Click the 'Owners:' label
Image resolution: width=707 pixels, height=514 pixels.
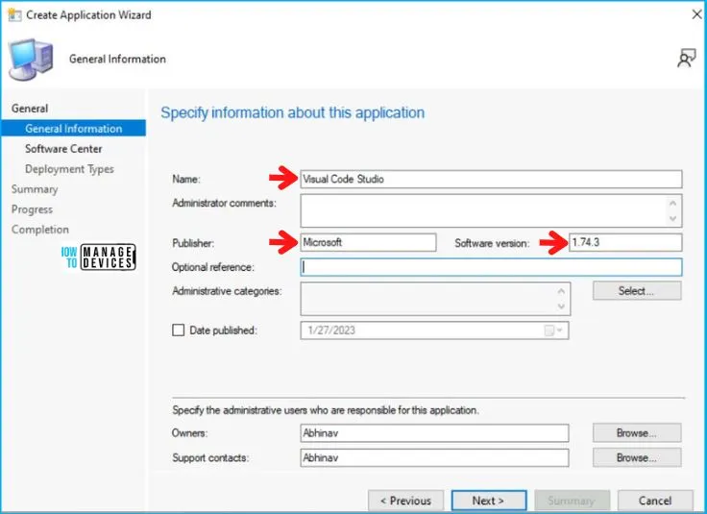coord(190,433)
